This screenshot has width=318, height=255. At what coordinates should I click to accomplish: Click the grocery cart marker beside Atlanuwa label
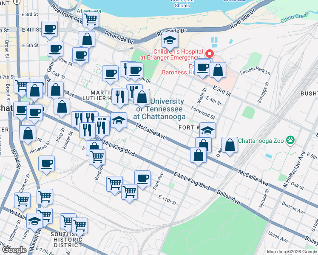pos(91,20)
